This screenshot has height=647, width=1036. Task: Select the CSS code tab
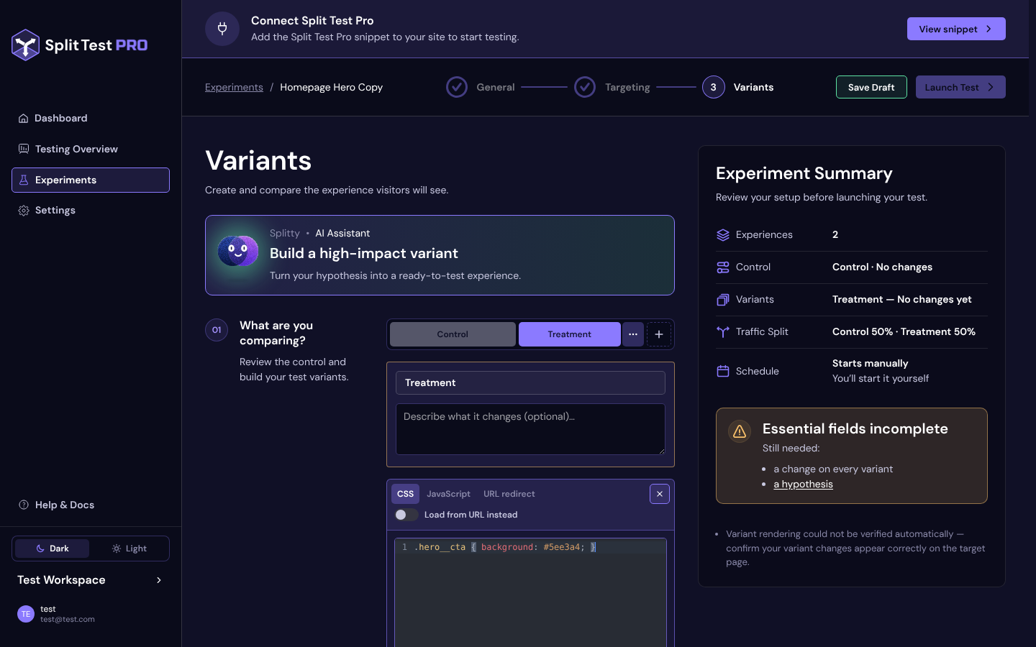click(405, 494)
